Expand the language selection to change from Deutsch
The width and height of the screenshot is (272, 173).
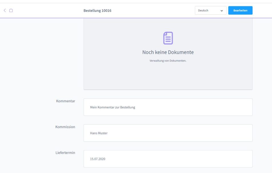(211, 10)
